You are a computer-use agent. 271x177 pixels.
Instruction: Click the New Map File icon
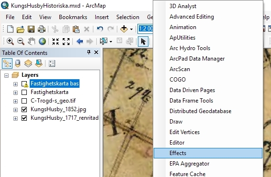pos(10,29)
